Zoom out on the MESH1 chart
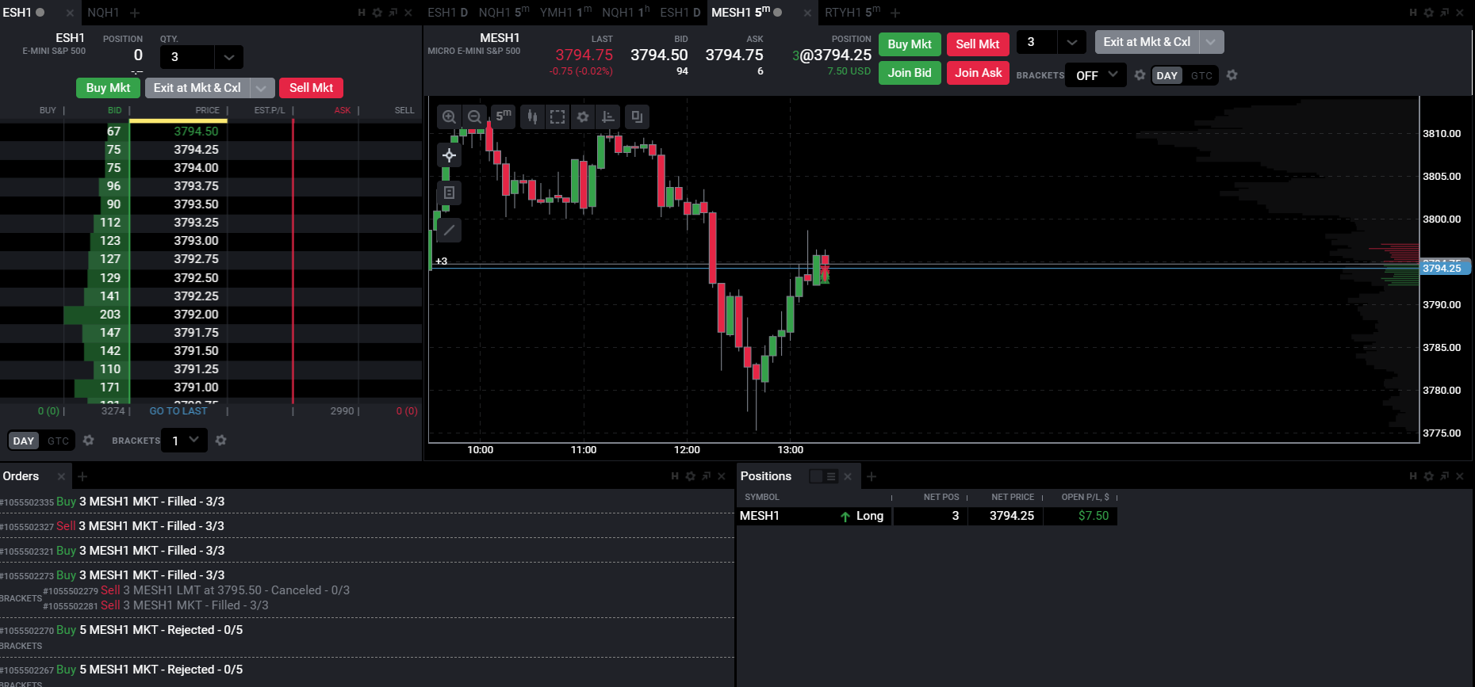1475x687 pixels. click(x=474, y=116)
